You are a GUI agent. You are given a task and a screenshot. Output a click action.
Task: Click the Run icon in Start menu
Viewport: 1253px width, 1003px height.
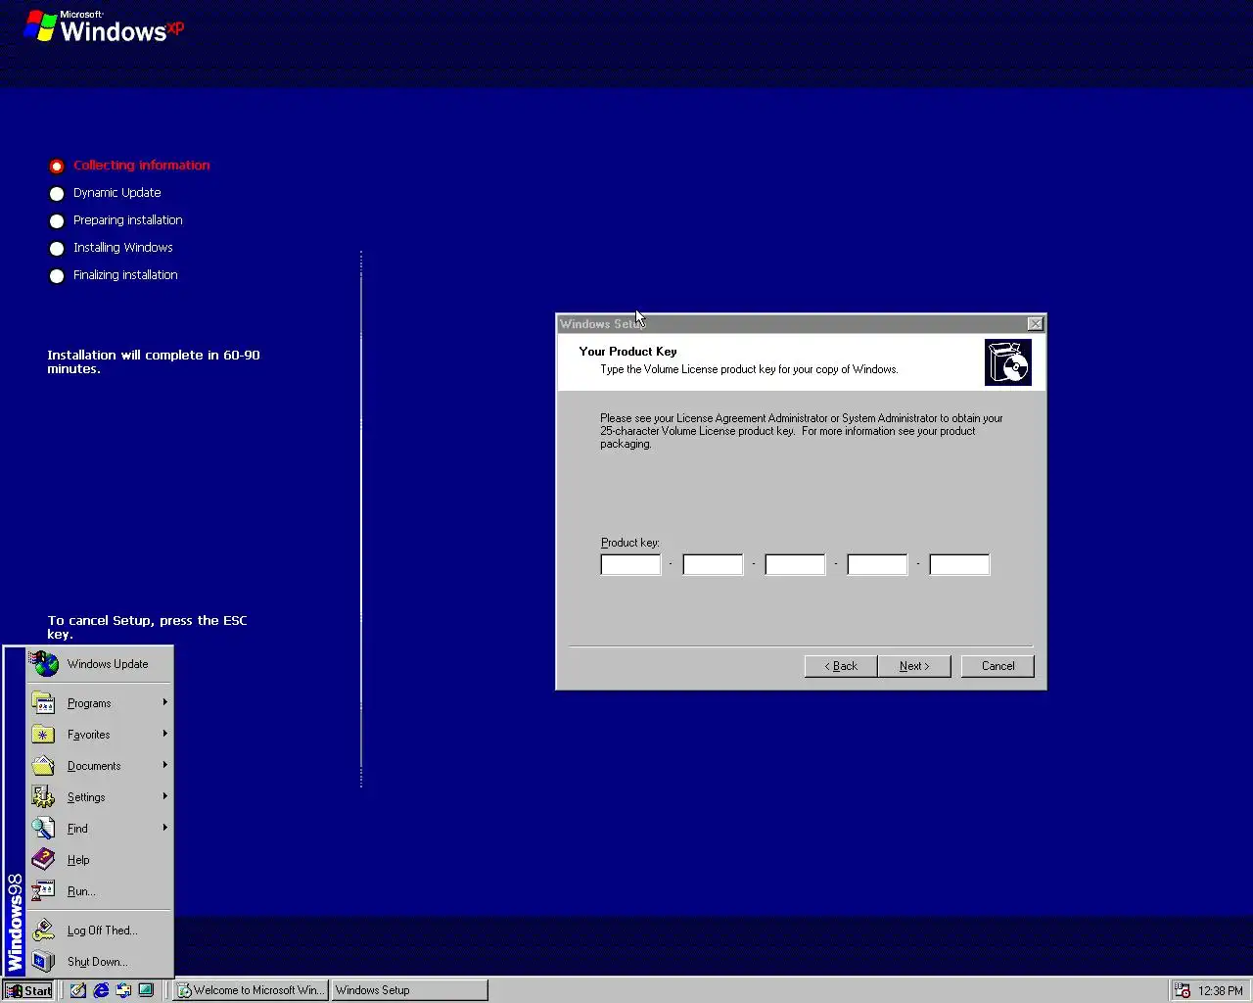[x=43, y=891]
